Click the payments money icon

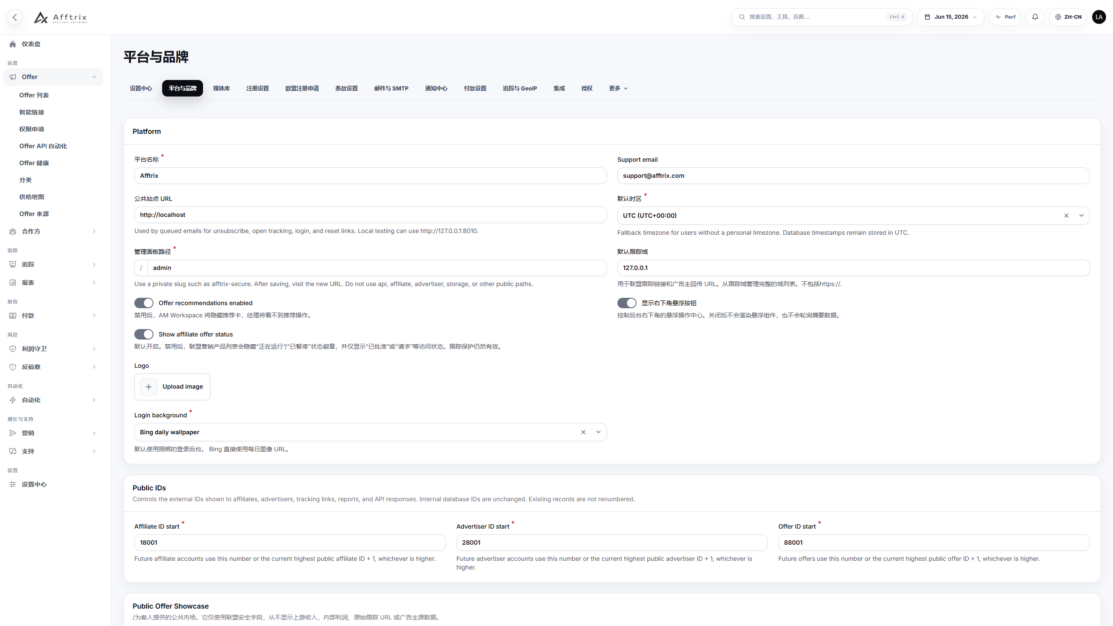(13, 316)
